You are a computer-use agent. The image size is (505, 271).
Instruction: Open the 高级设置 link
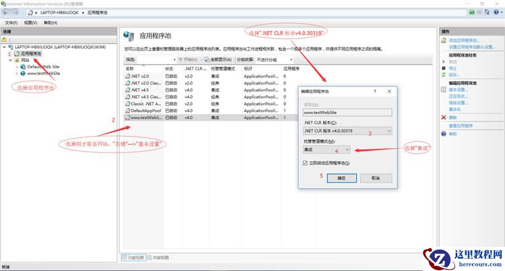pos(458,103)
